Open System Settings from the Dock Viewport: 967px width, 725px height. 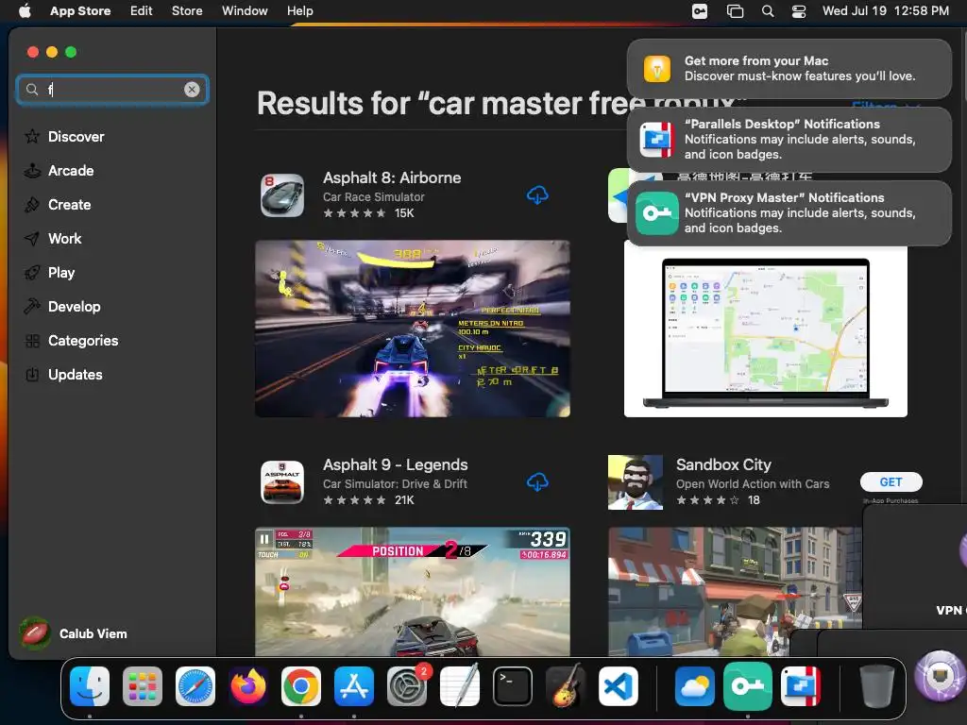coord(407,686)
